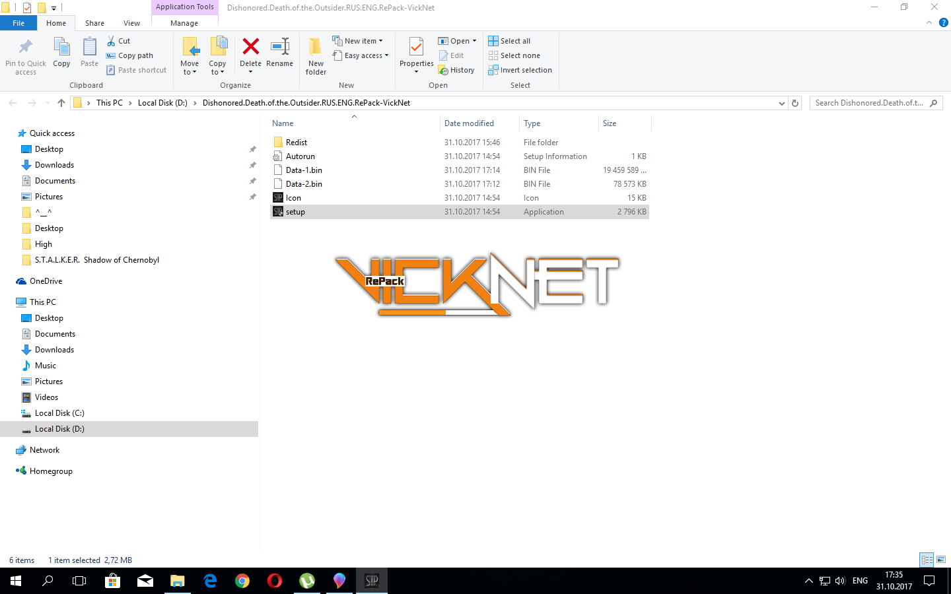
Task: Expand the New item dropdown
Action: pos(358,41)
